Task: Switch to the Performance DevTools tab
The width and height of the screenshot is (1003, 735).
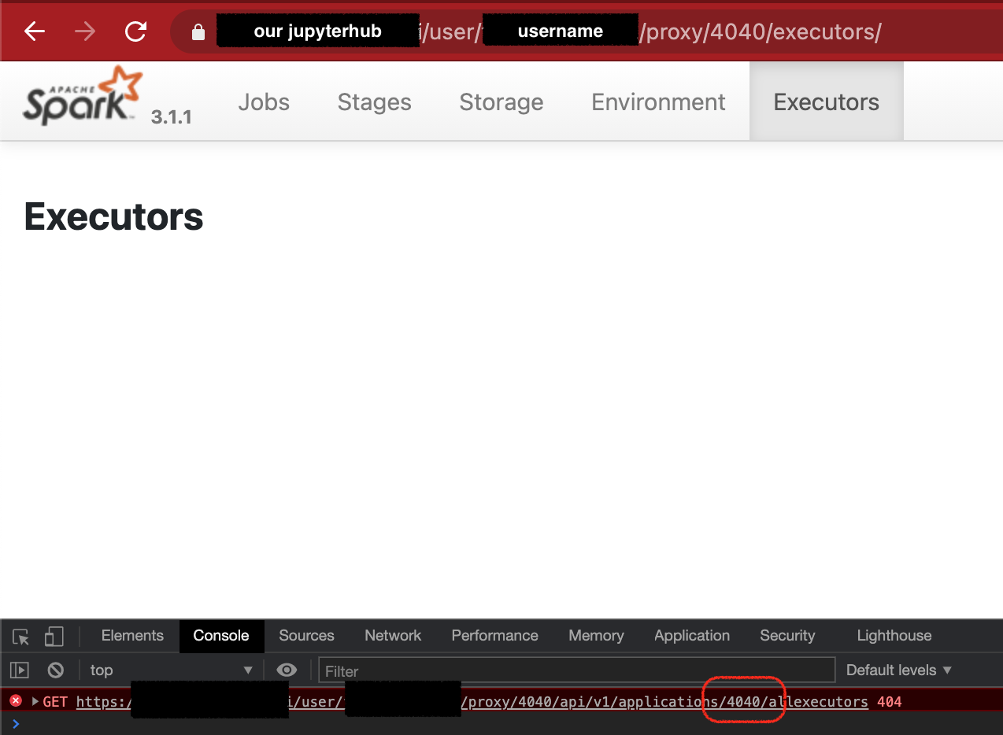Action: (x=494, y=636)
